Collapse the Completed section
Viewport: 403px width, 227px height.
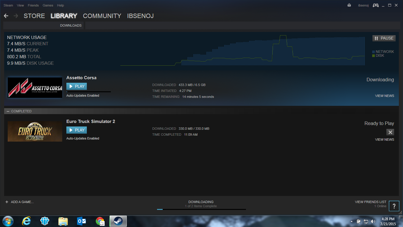[8, 111]
